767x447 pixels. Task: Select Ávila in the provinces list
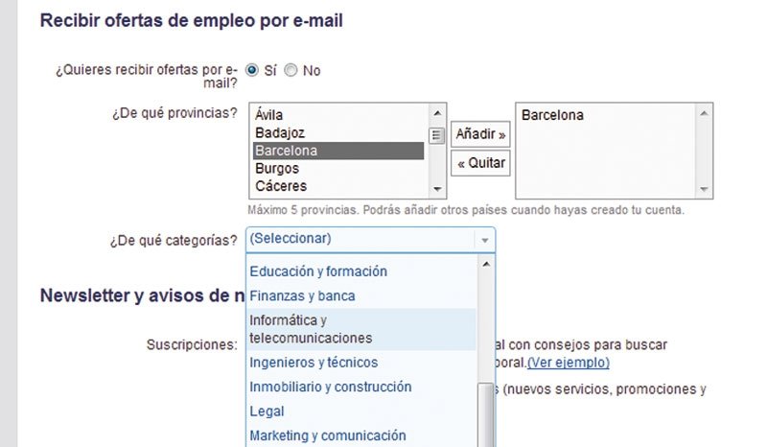point(338,115)
